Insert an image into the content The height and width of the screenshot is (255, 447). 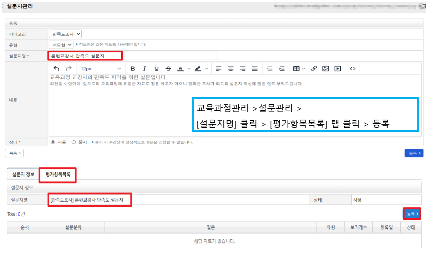point(325,69)
